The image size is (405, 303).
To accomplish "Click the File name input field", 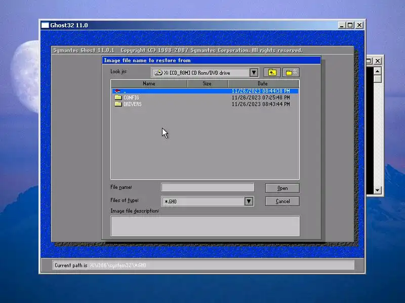I will 208,187.
